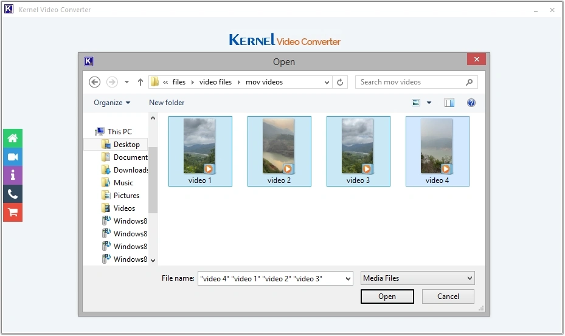Open the purple info sidebar icon
This screenshot has height=336, width=565.
pos(12,176)
